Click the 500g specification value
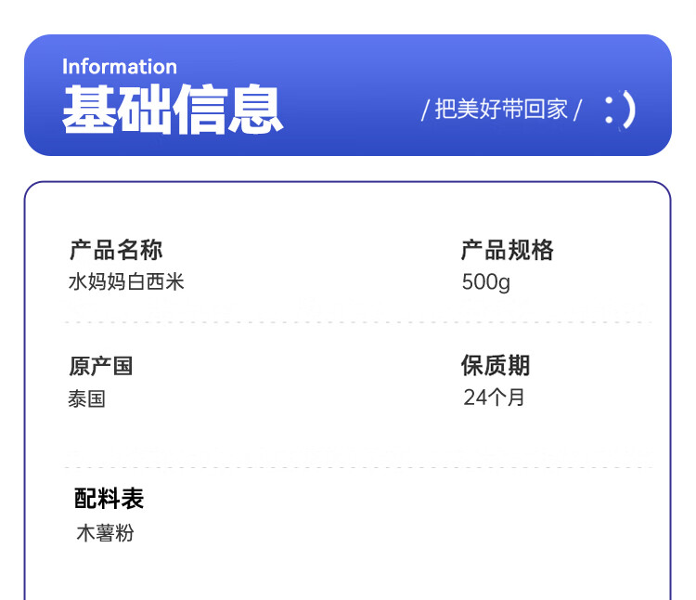Screen dimensions: 696x600 485,281
